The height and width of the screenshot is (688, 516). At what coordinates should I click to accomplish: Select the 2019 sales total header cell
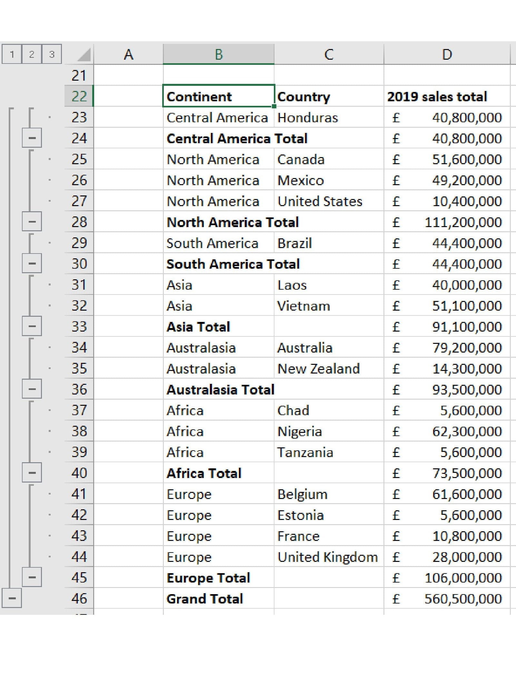tap(447, 96)
